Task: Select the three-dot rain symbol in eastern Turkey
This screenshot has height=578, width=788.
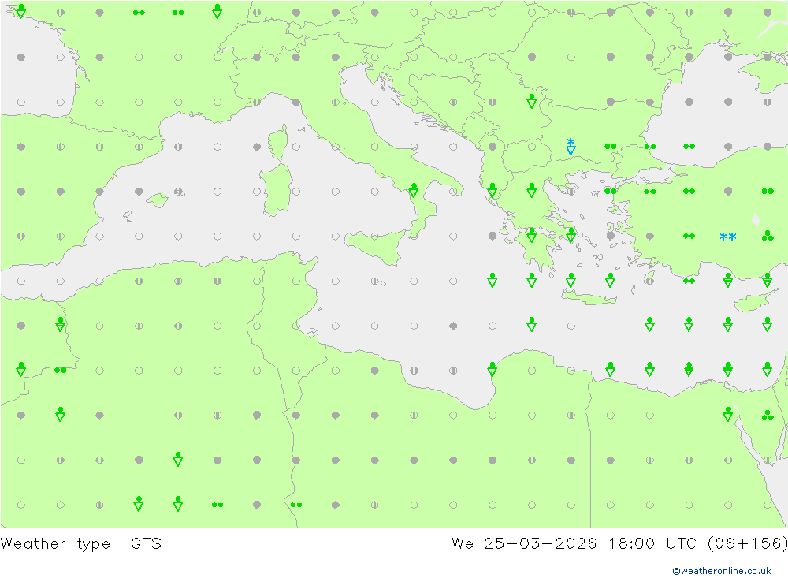Action: pos(768,236)
